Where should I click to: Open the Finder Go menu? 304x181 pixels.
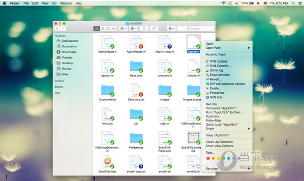[x=54, y=3]
